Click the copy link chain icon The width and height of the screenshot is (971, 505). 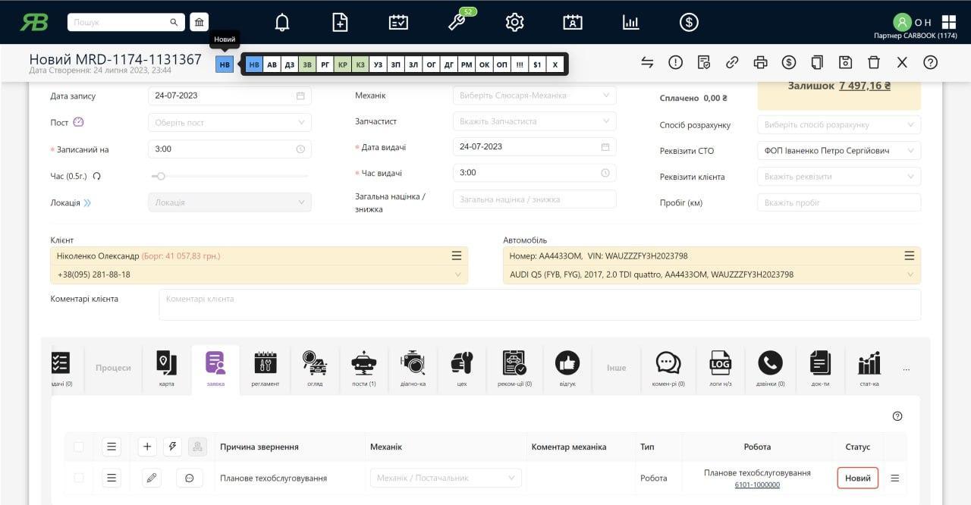(732, 63)
